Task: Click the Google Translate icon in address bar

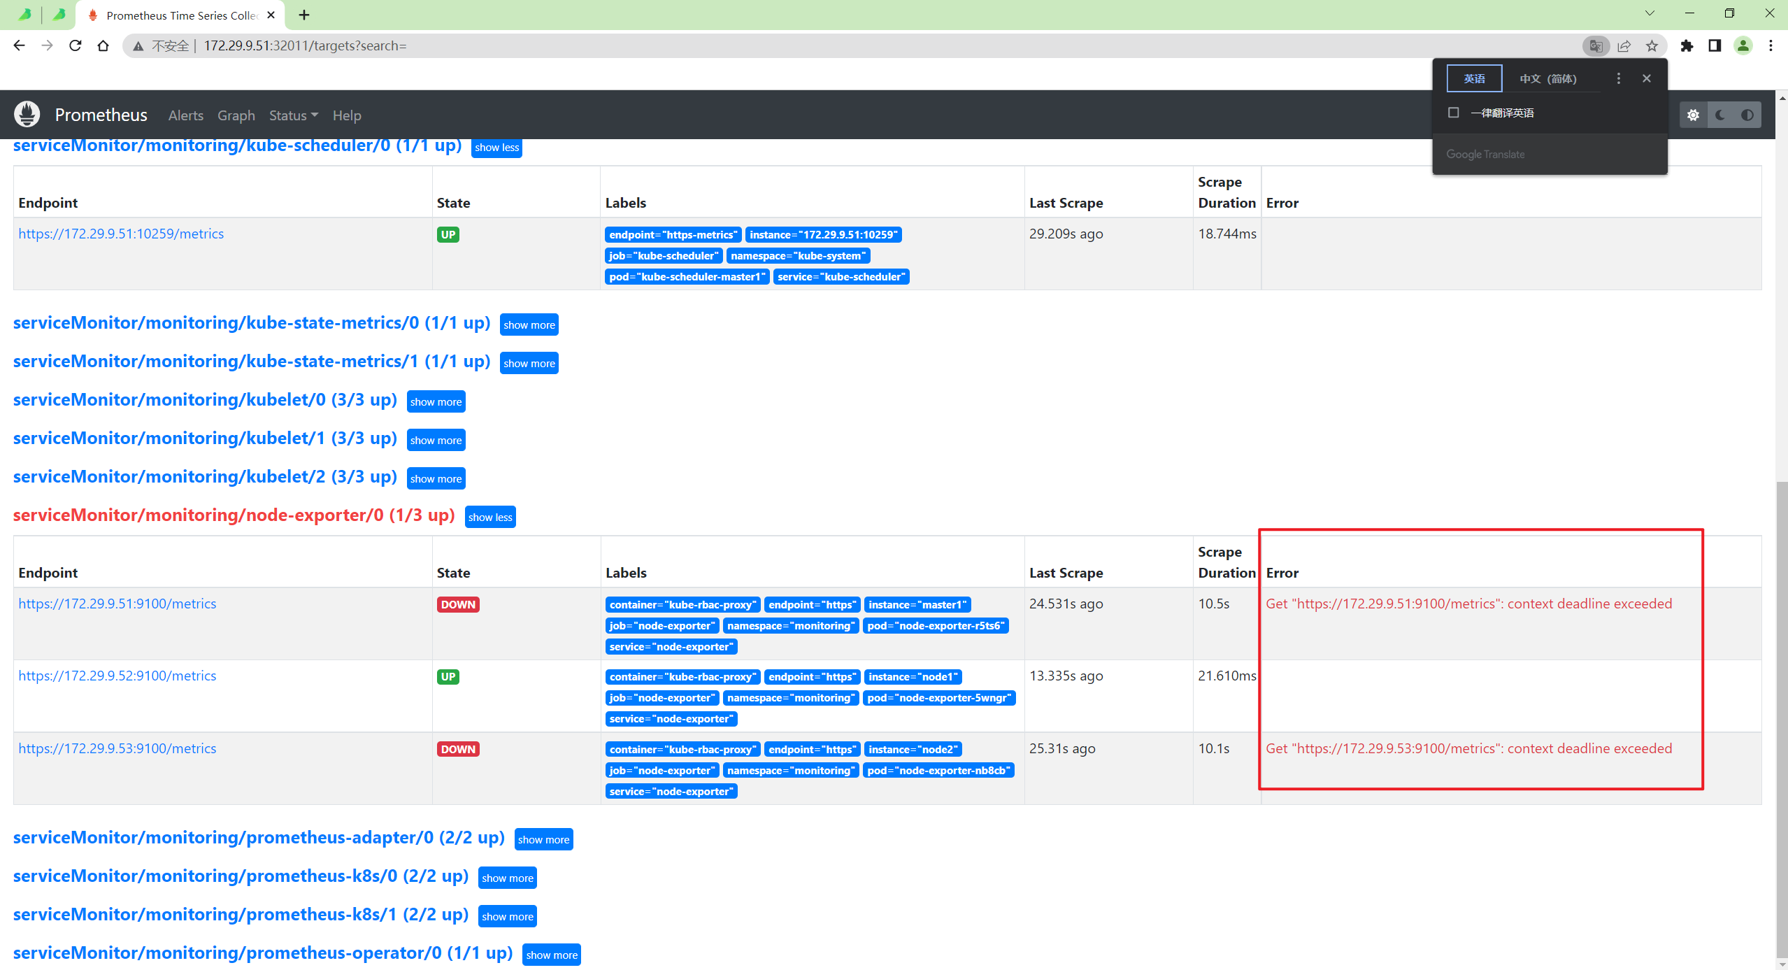Action: point(1596,46)
